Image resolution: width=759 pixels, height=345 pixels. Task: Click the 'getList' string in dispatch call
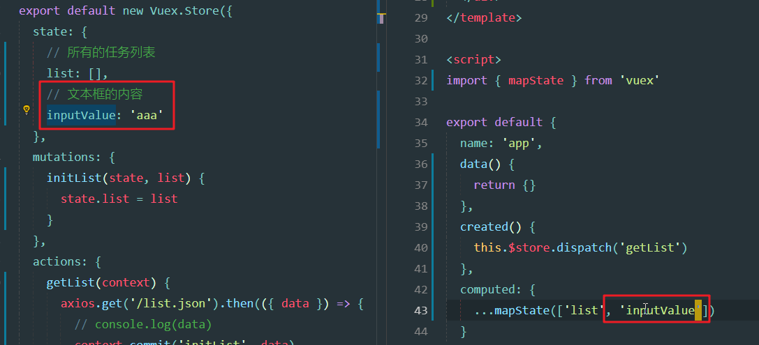653,247
